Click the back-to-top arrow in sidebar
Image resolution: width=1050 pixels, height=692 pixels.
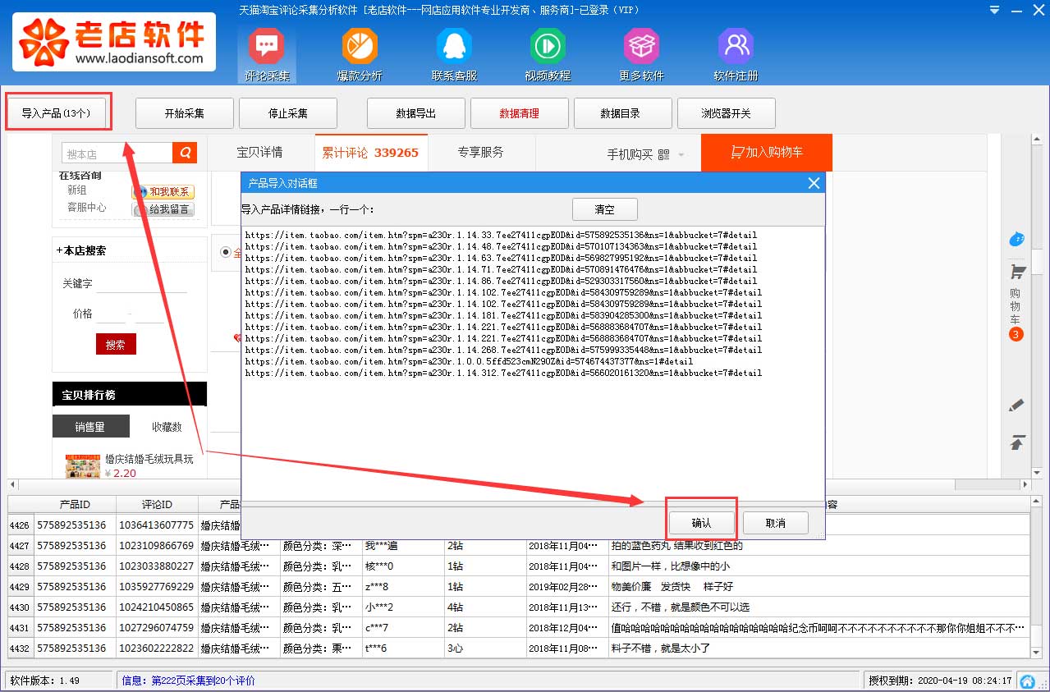pos(1017,443)
